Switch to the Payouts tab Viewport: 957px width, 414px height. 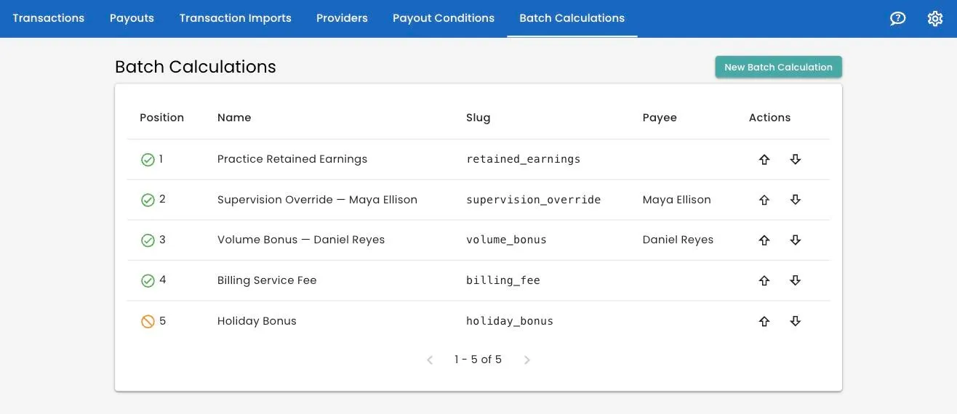click(132, 18)
